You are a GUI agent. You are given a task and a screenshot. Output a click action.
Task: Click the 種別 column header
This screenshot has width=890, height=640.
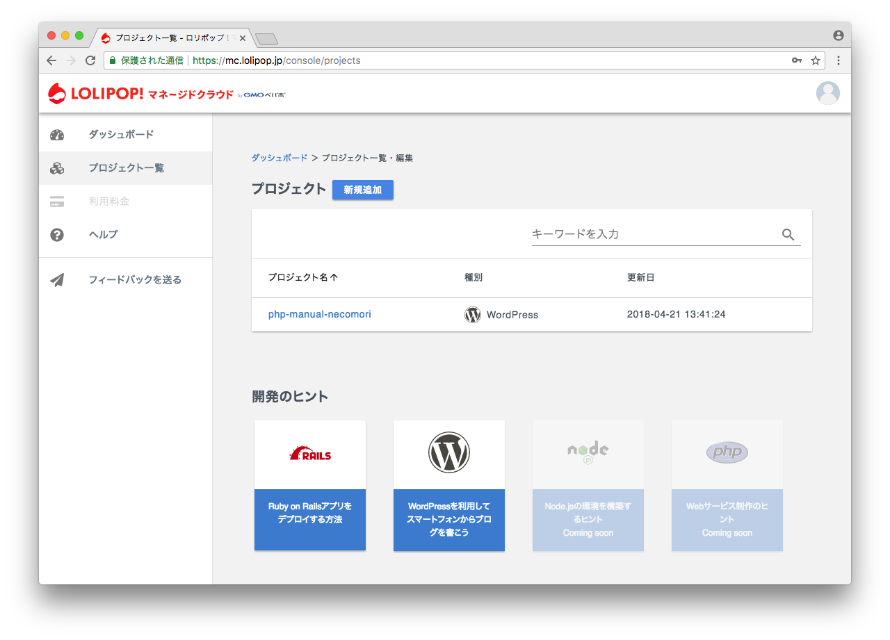(474, 278)
